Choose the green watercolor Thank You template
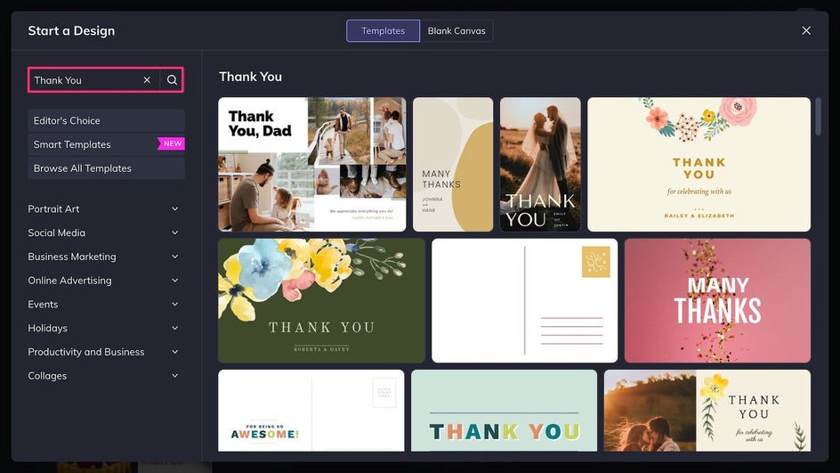 (321, 300)
